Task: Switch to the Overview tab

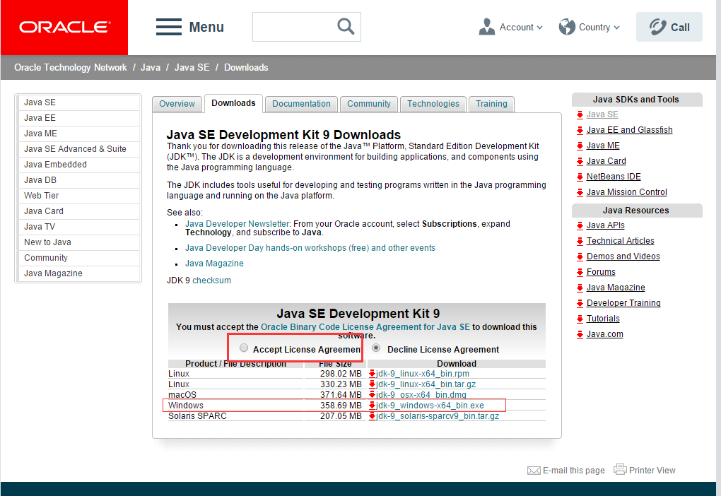Action: 177,104
